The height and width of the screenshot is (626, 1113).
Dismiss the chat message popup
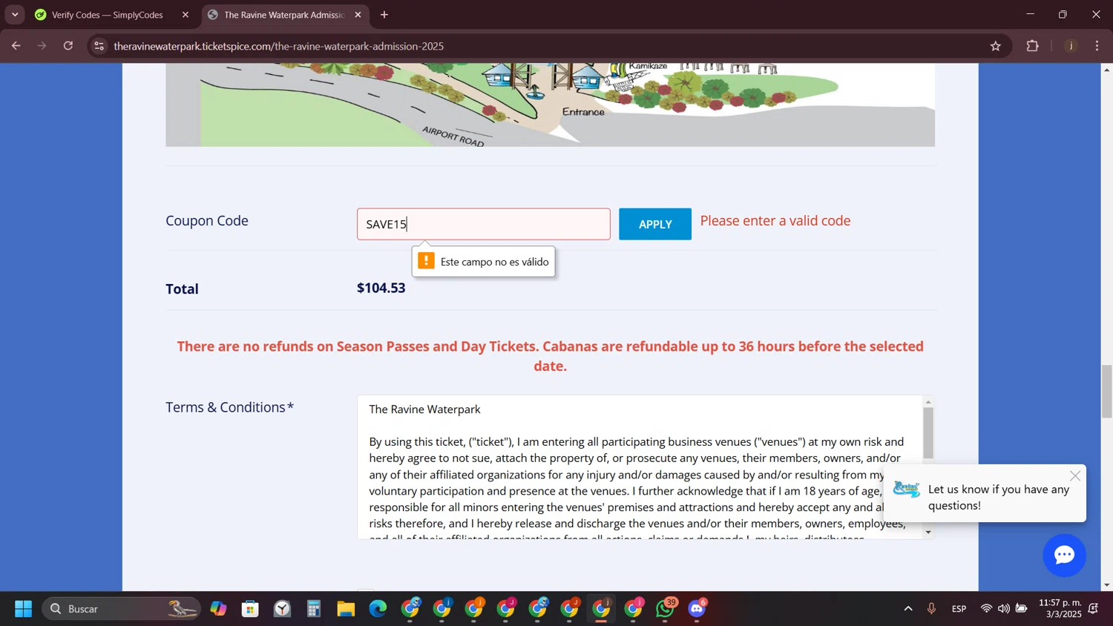[1075, 476]
